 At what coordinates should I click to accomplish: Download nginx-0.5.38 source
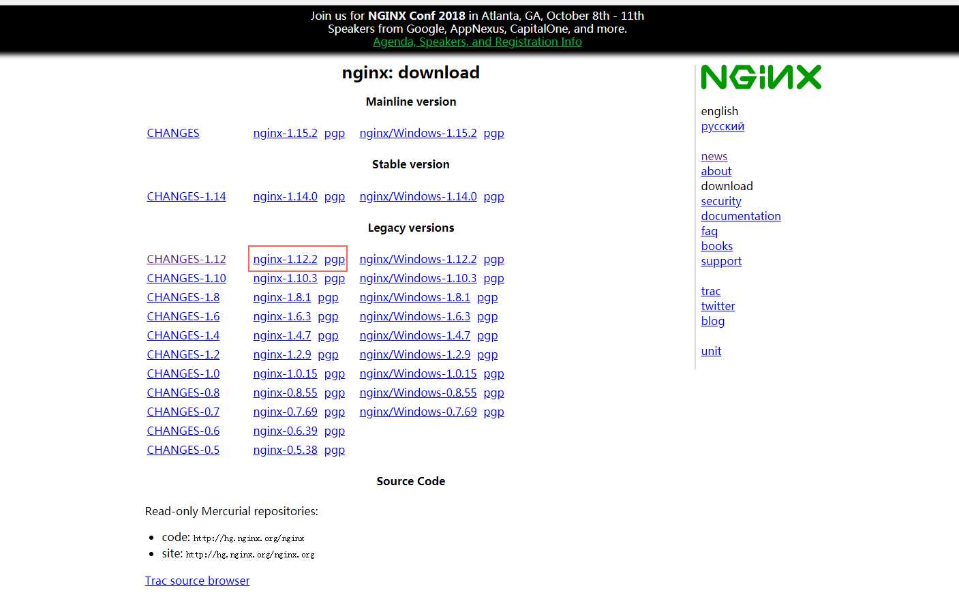coord(285,450)
